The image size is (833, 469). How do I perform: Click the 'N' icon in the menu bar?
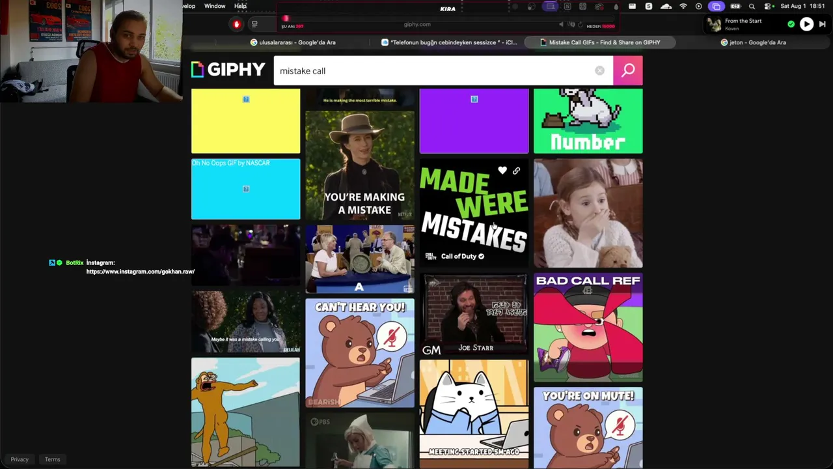567,7
